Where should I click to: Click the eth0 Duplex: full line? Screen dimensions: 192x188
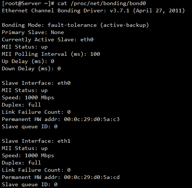pos(21,105)
